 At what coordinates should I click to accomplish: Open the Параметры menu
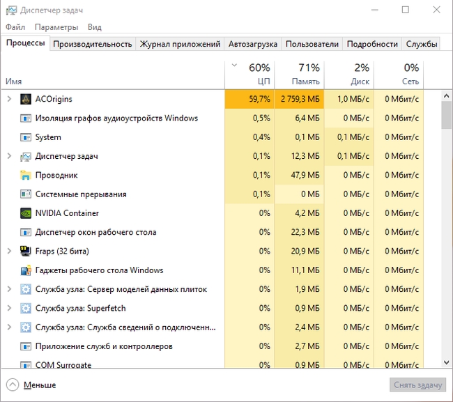tap(56, 27)
